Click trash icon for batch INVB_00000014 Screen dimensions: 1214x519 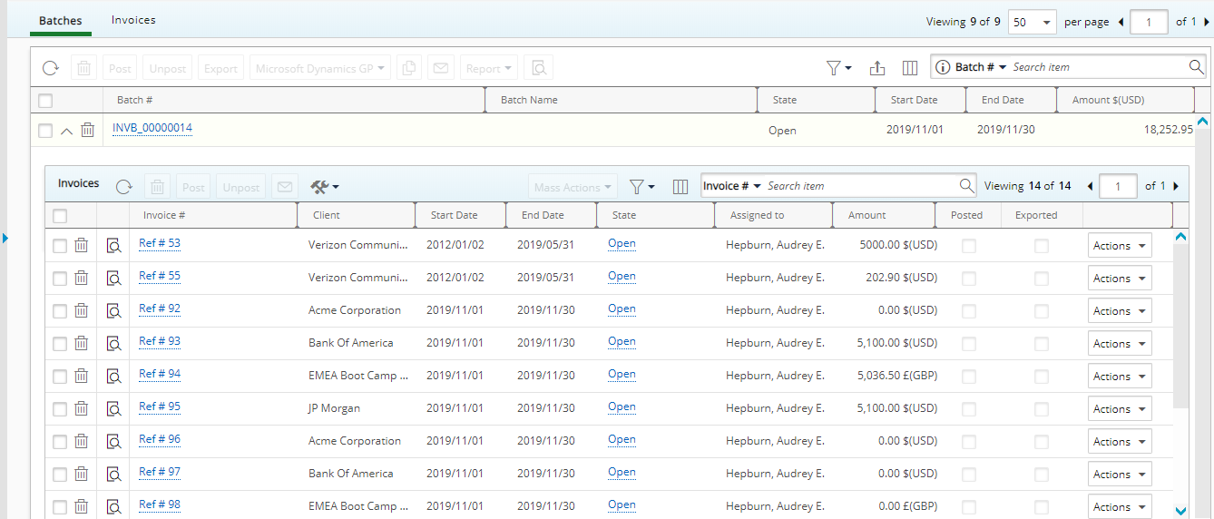(x=87, y=131)
